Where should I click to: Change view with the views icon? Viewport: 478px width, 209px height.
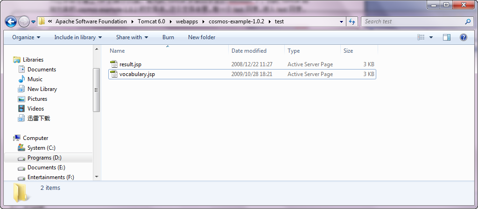pos(421,37)
